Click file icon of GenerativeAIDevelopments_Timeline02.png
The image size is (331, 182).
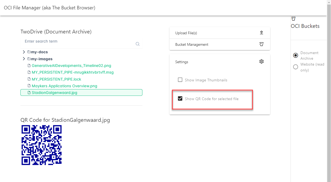pyautogui.click(x=30, y=66)
